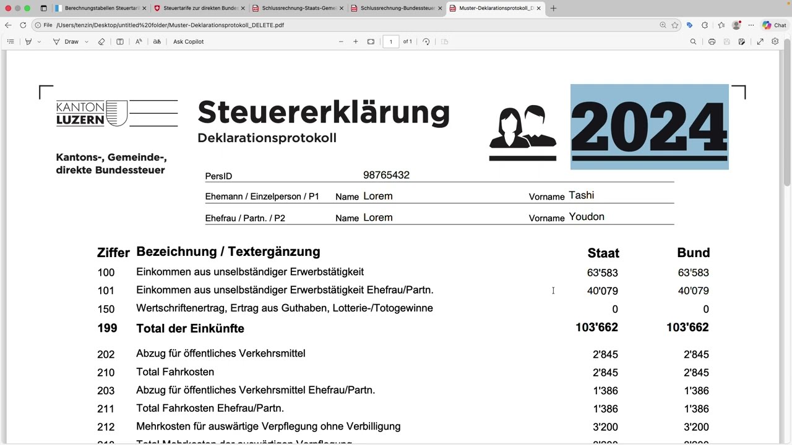Image resolution: width=792 pixels, height=445 pixels.
Task: Switch to Berechnungstabellen Steuertarif tab
Action: point(100,8)
